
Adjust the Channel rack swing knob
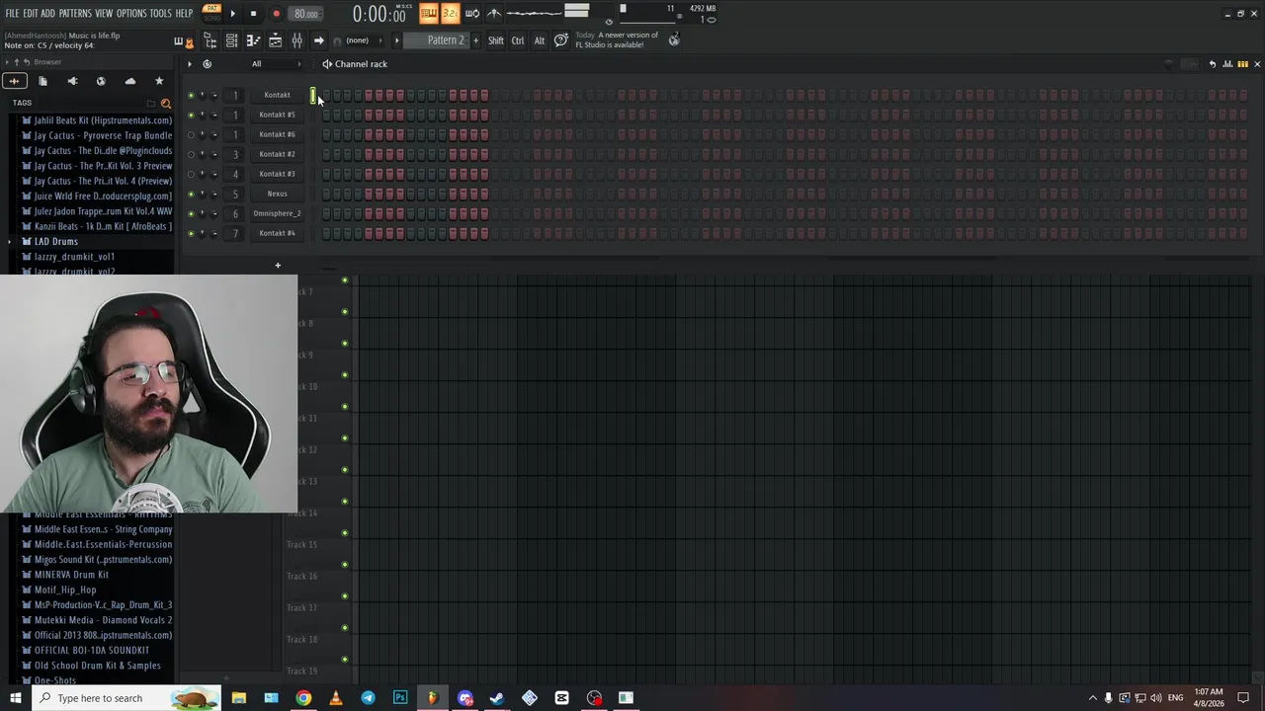click(1170, 64)
